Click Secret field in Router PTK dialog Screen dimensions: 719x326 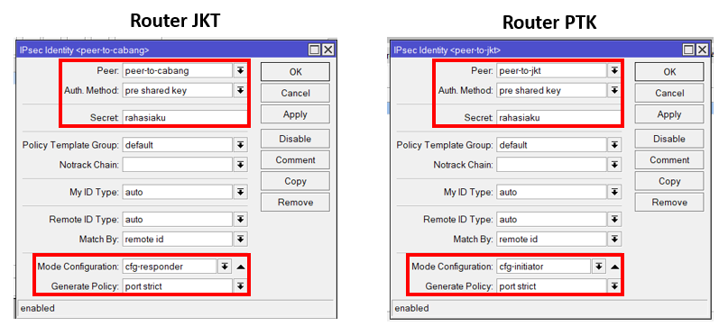coord(558,118)
